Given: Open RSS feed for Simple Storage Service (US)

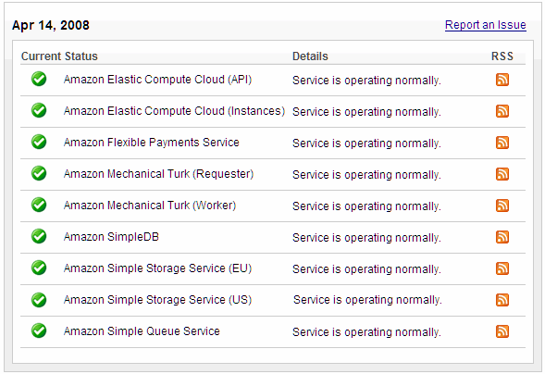Looking at the screenshot, I should [502, 300].
